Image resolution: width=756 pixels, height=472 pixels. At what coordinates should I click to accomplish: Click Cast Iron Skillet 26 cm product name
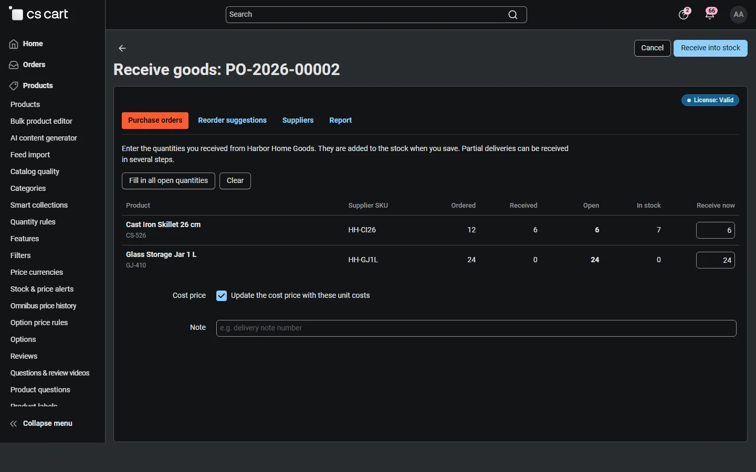[163, 224]
